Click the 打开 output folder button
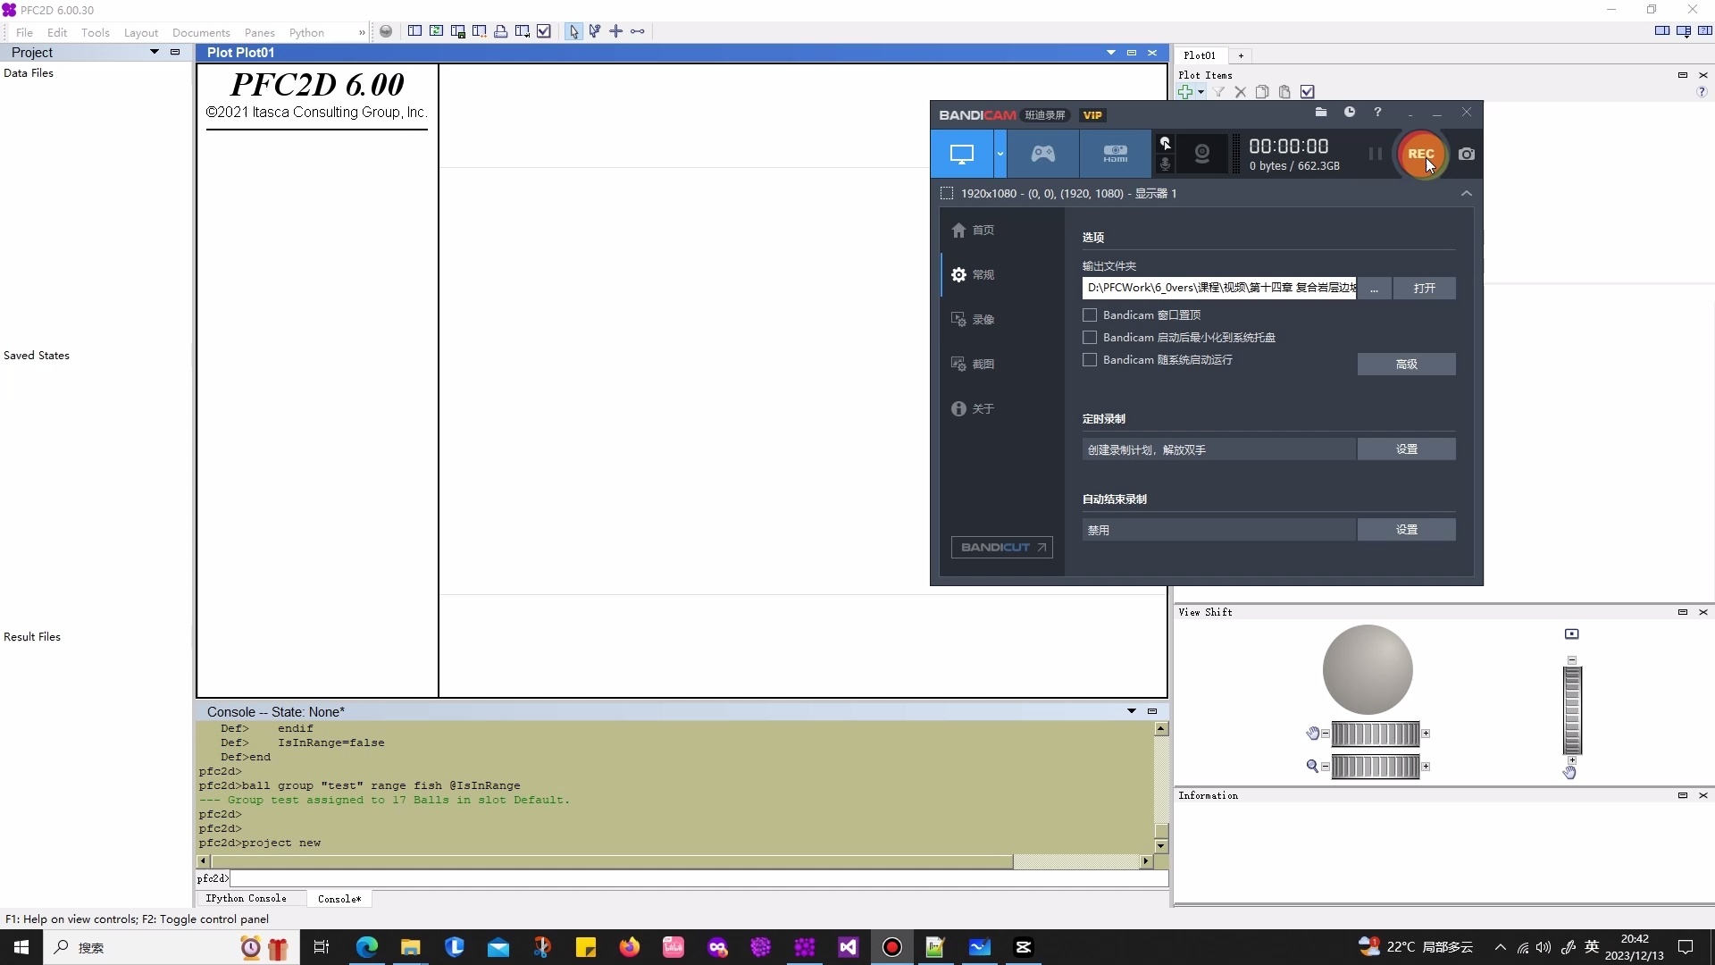The height and width of the screenshot is (965, 1715). pos(1424,288)
